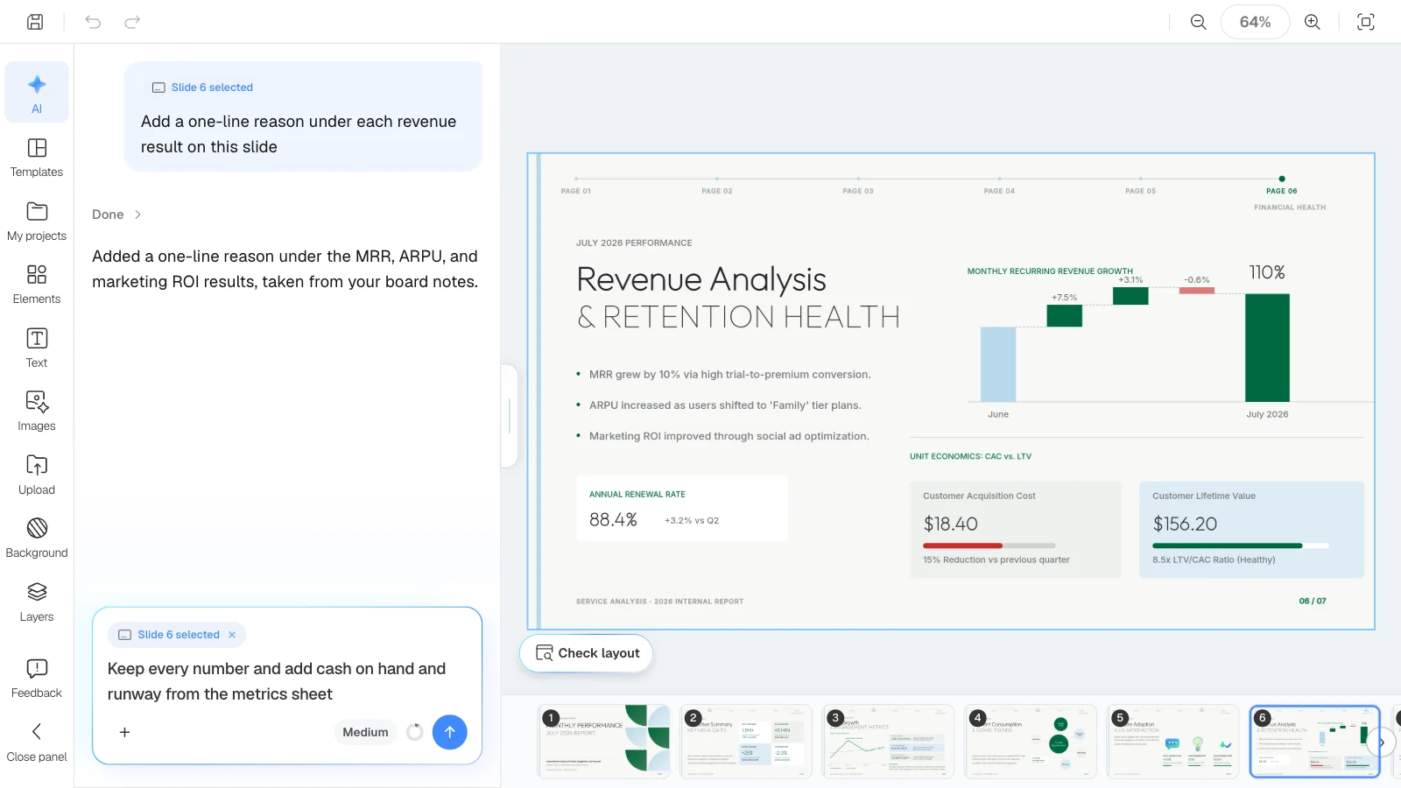The width and height of the screenshot is (1401, 788).
Task: Expand the Done step details
Action: (116, 215)
